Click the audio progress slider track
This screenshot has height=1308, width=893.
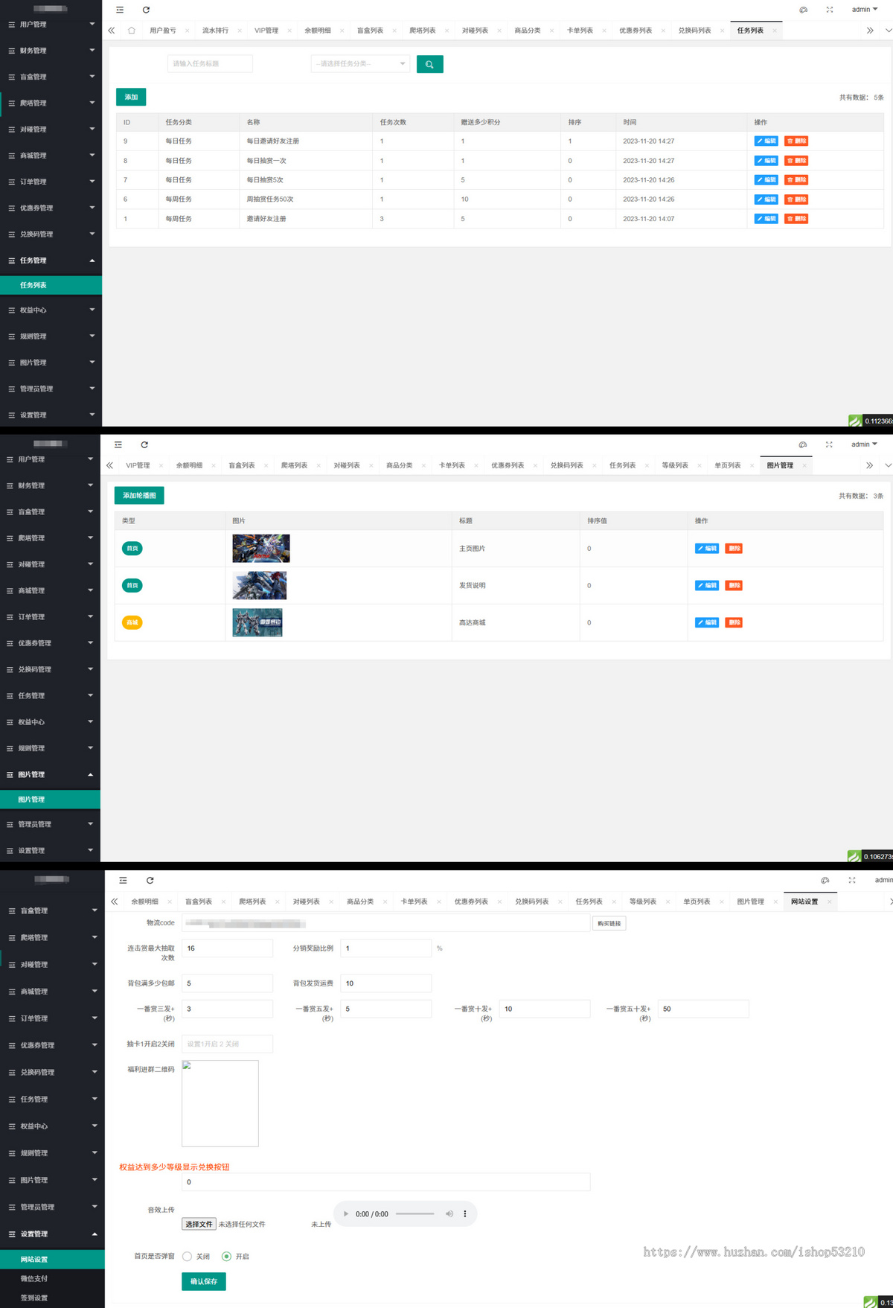415,1213
